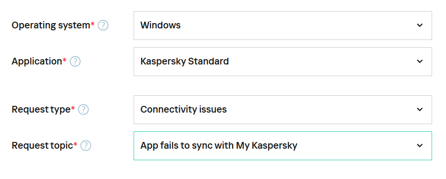Click the 'App fails to sync with My Kaspersky' field
The image size is (446, 179).
click(x=283, y=146)
